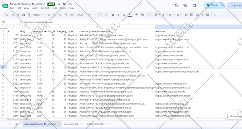This screenshot has width=242, height=129.
Task: Toggle bold formatting
Action: pyautogui.click(x=113, y=15)
